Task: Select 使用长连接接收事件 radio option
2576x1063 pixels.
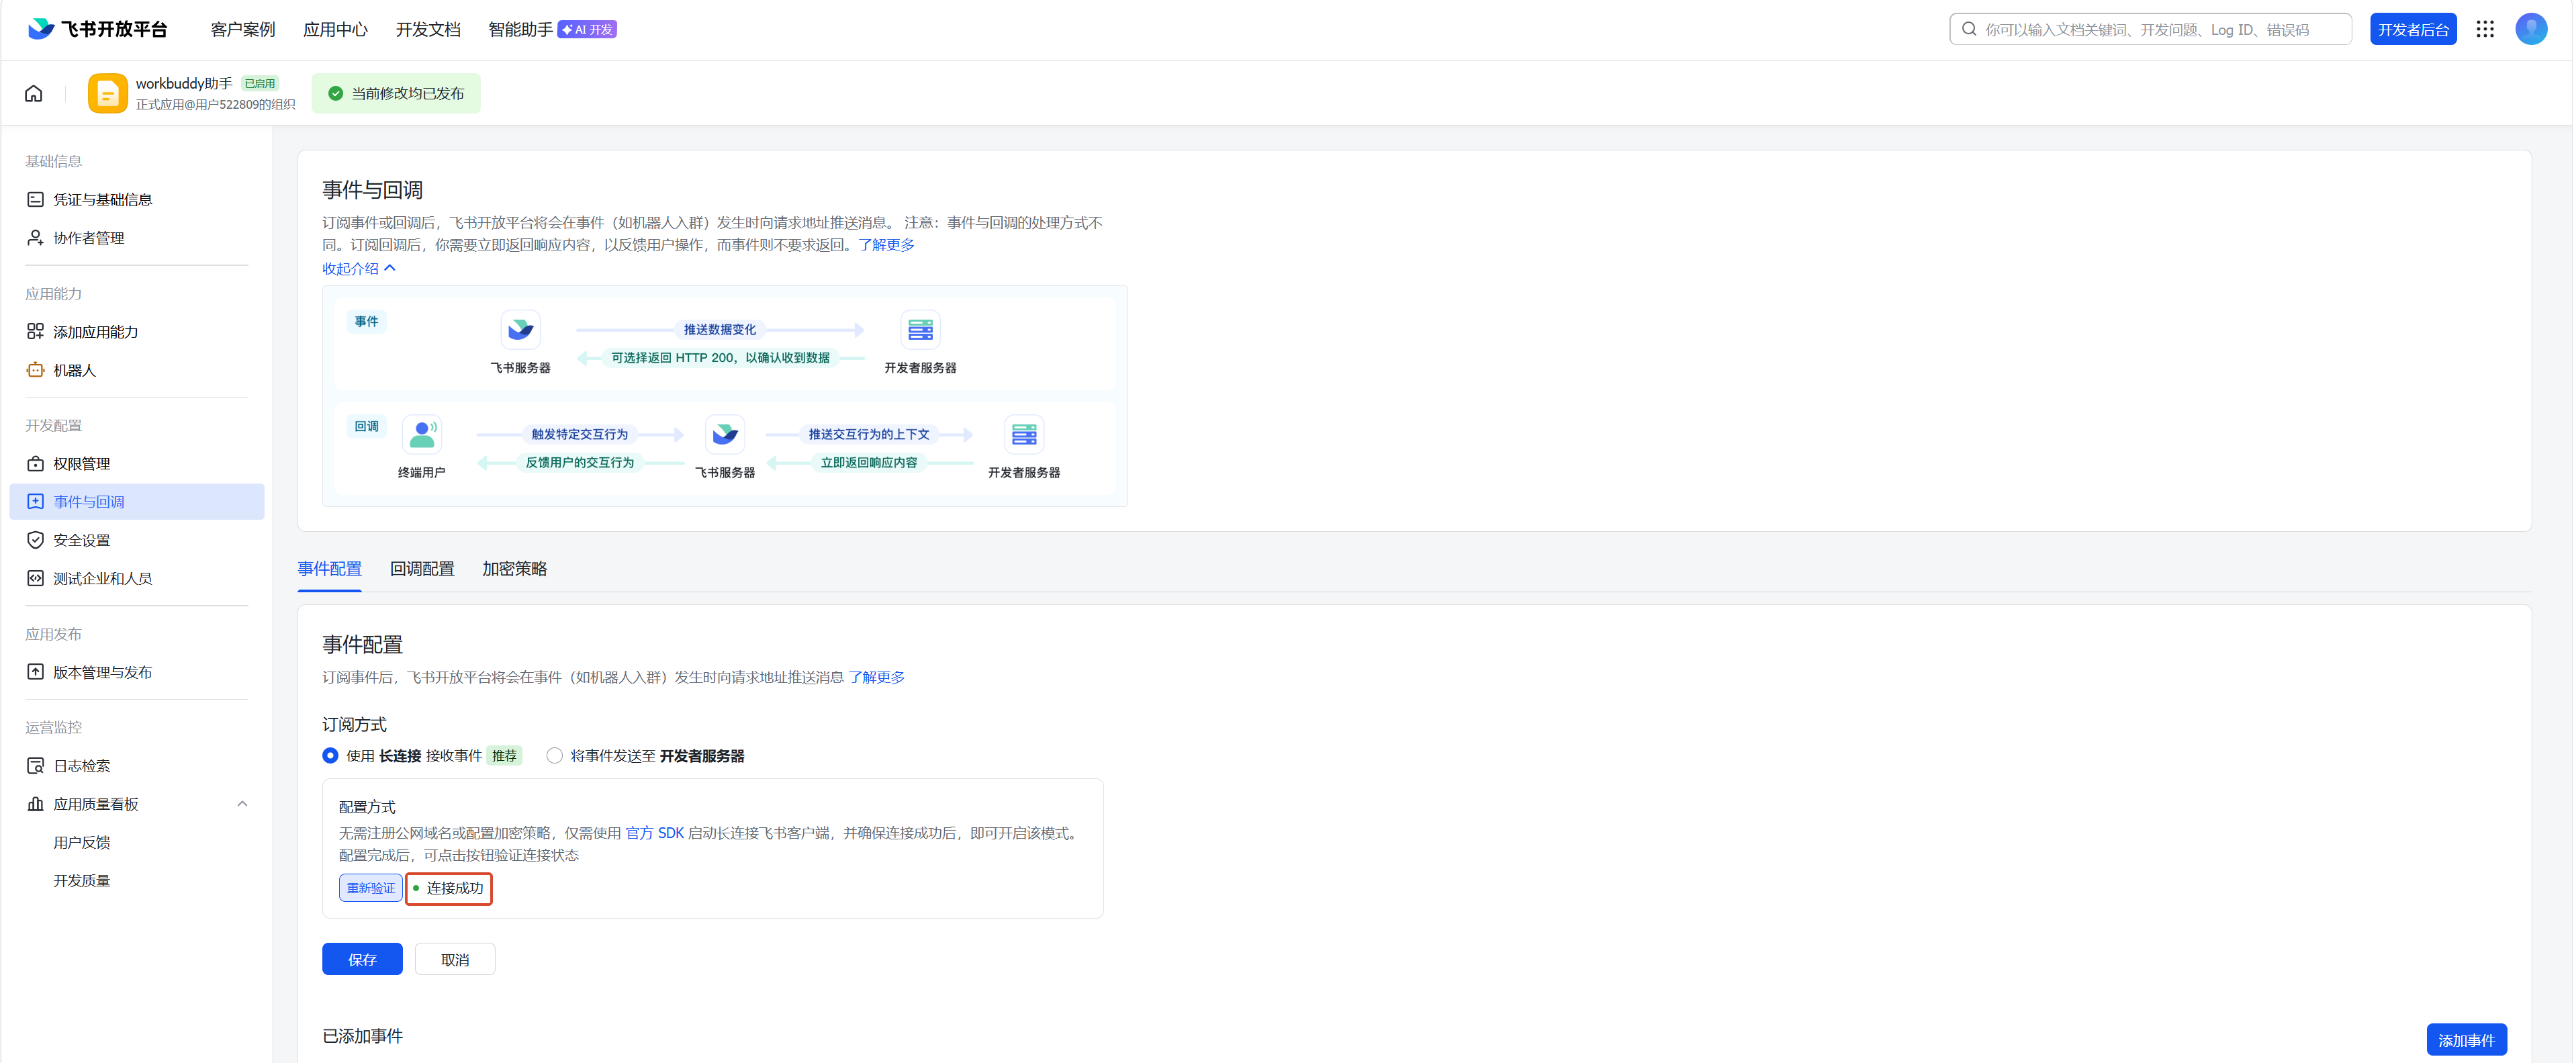Action: (x=330, y=756)
